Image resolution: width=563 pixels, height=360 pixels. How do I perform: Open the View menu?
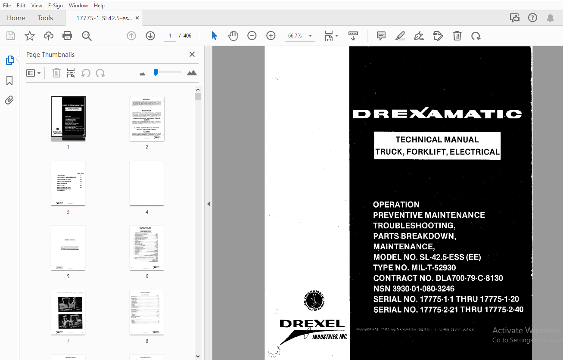click(x=37, y=5)
